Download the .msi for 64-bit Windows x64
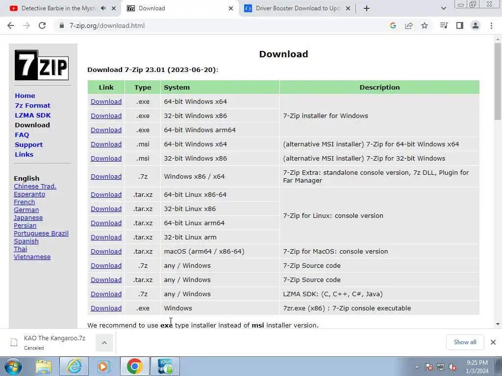 click(106, 144)
